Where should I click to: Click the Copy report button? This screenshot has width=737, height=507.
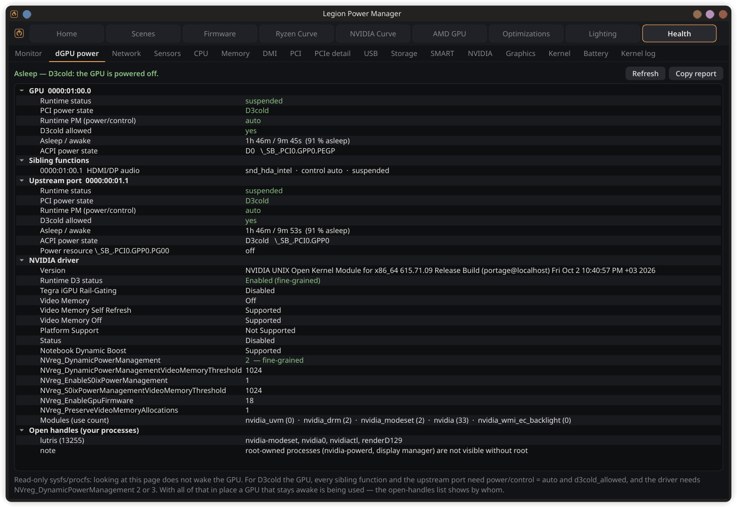pos(696,74)
